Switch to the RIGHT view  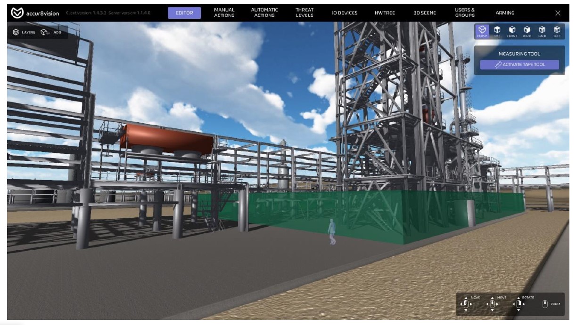point(527,31)
